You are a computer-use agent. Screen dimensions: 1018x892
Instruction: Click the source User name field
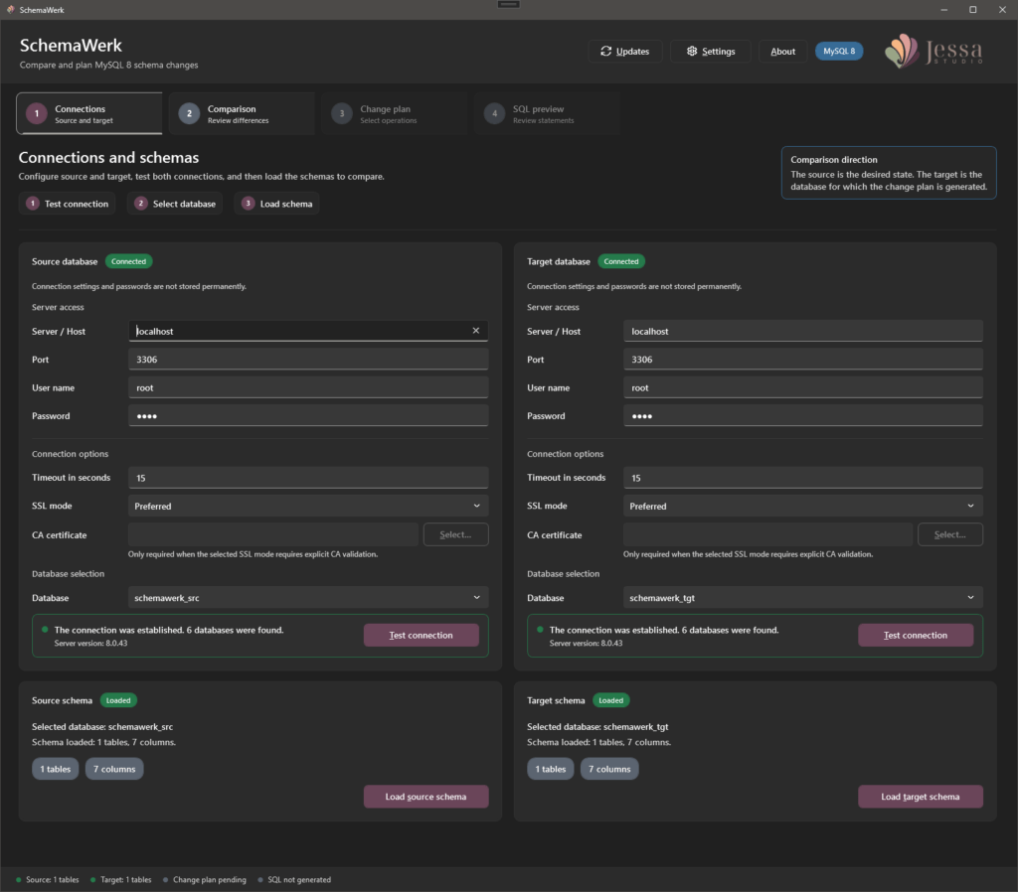[308, 387]
